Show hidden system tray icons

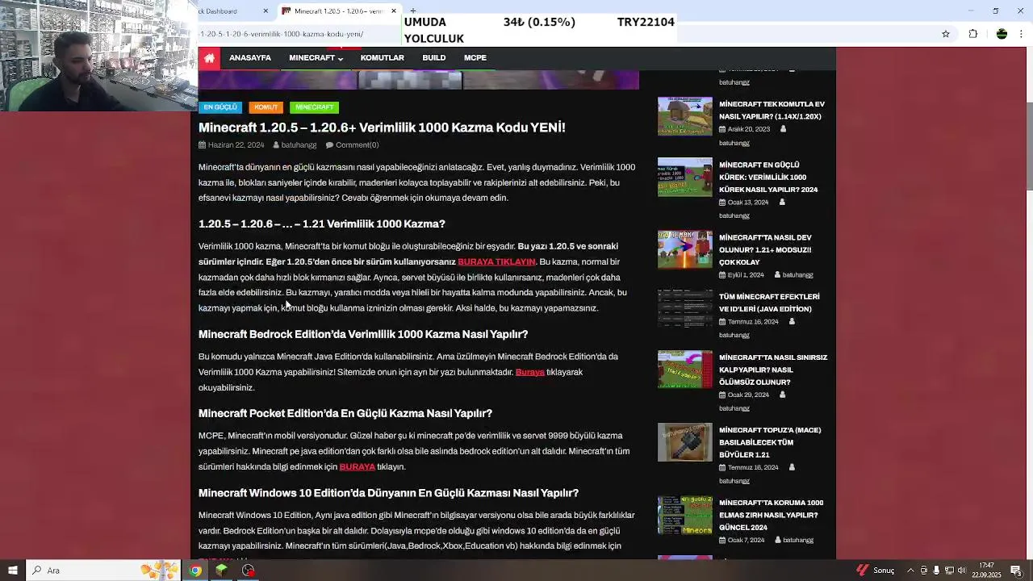coord(911,571)
